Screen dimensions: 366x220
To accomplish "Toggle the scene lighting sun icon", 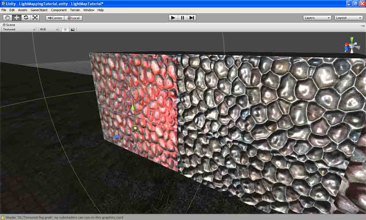I will pos(65,29).
